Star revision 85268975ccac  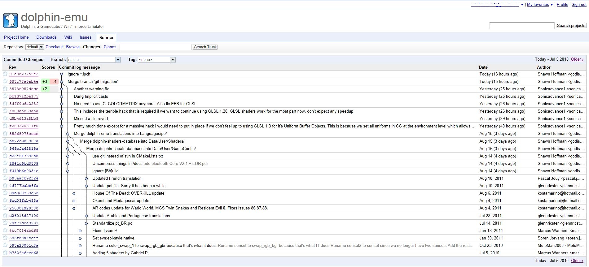click(x=5, y=133)
